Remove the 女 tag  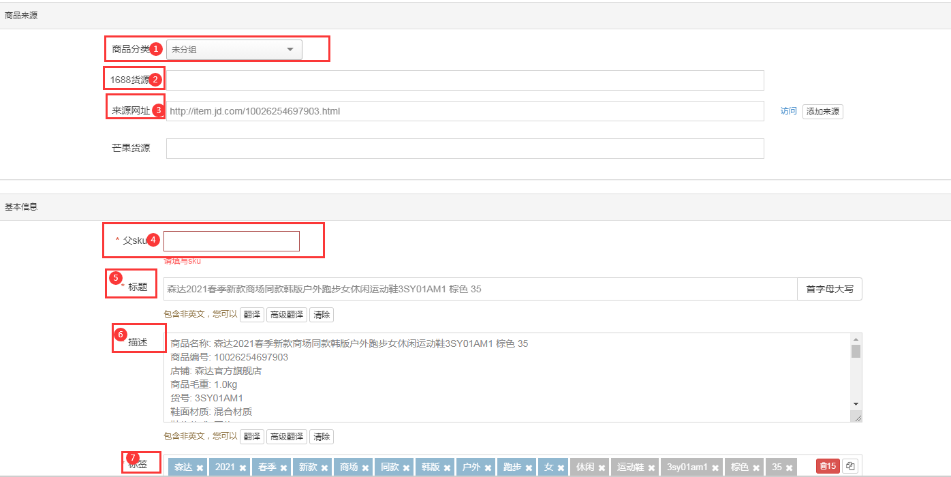(x=561, y=468)
